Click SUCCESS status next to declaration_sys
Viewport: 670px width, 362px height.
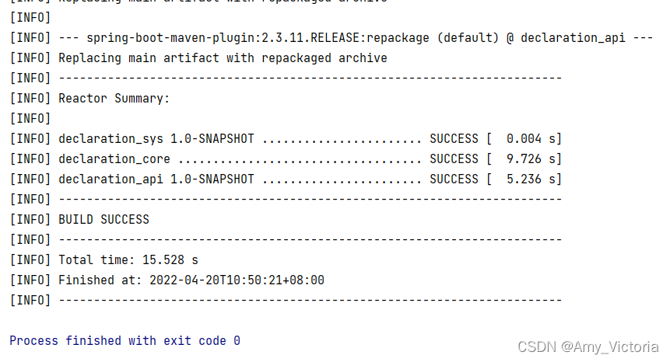pos(454,139)
